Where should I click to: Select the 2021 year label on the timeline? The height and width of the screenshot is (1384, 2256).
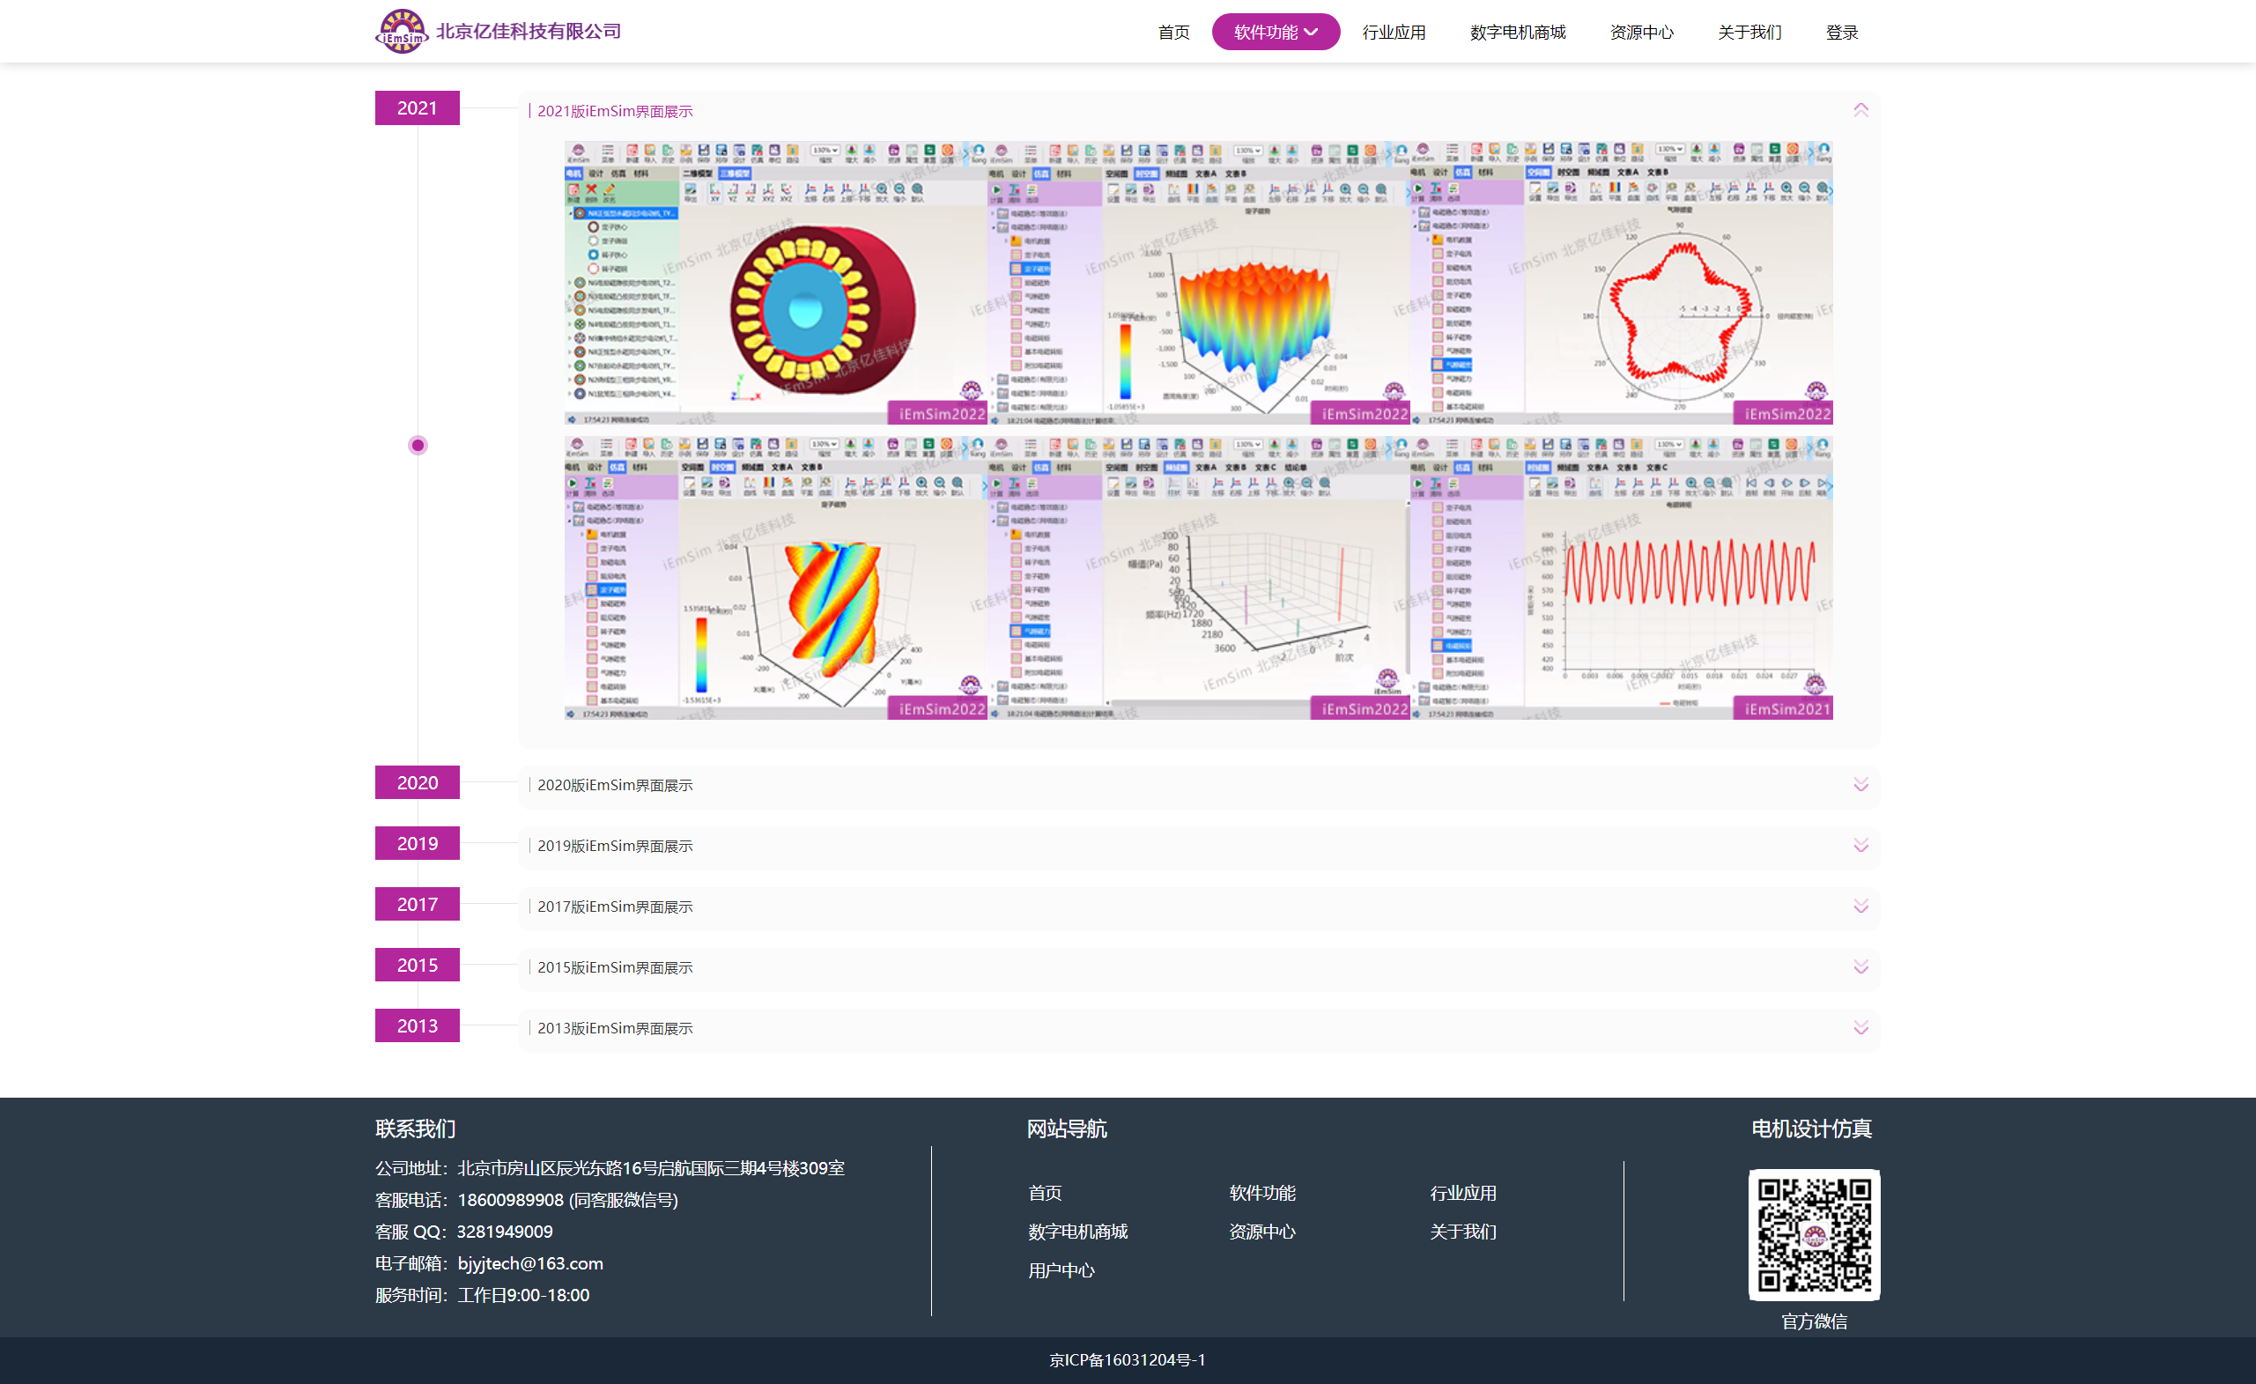point(418,108)
